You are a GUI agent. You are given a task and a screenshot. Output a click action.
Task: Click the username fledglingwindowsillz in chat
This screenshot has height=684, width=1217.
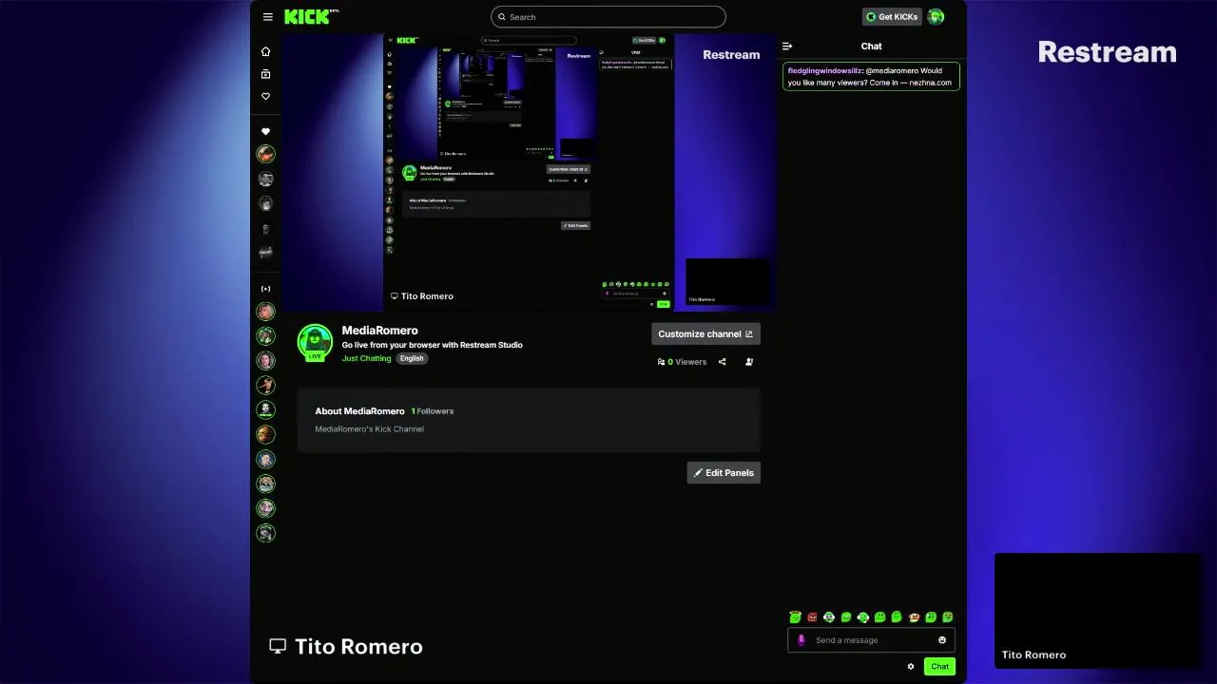824,71
